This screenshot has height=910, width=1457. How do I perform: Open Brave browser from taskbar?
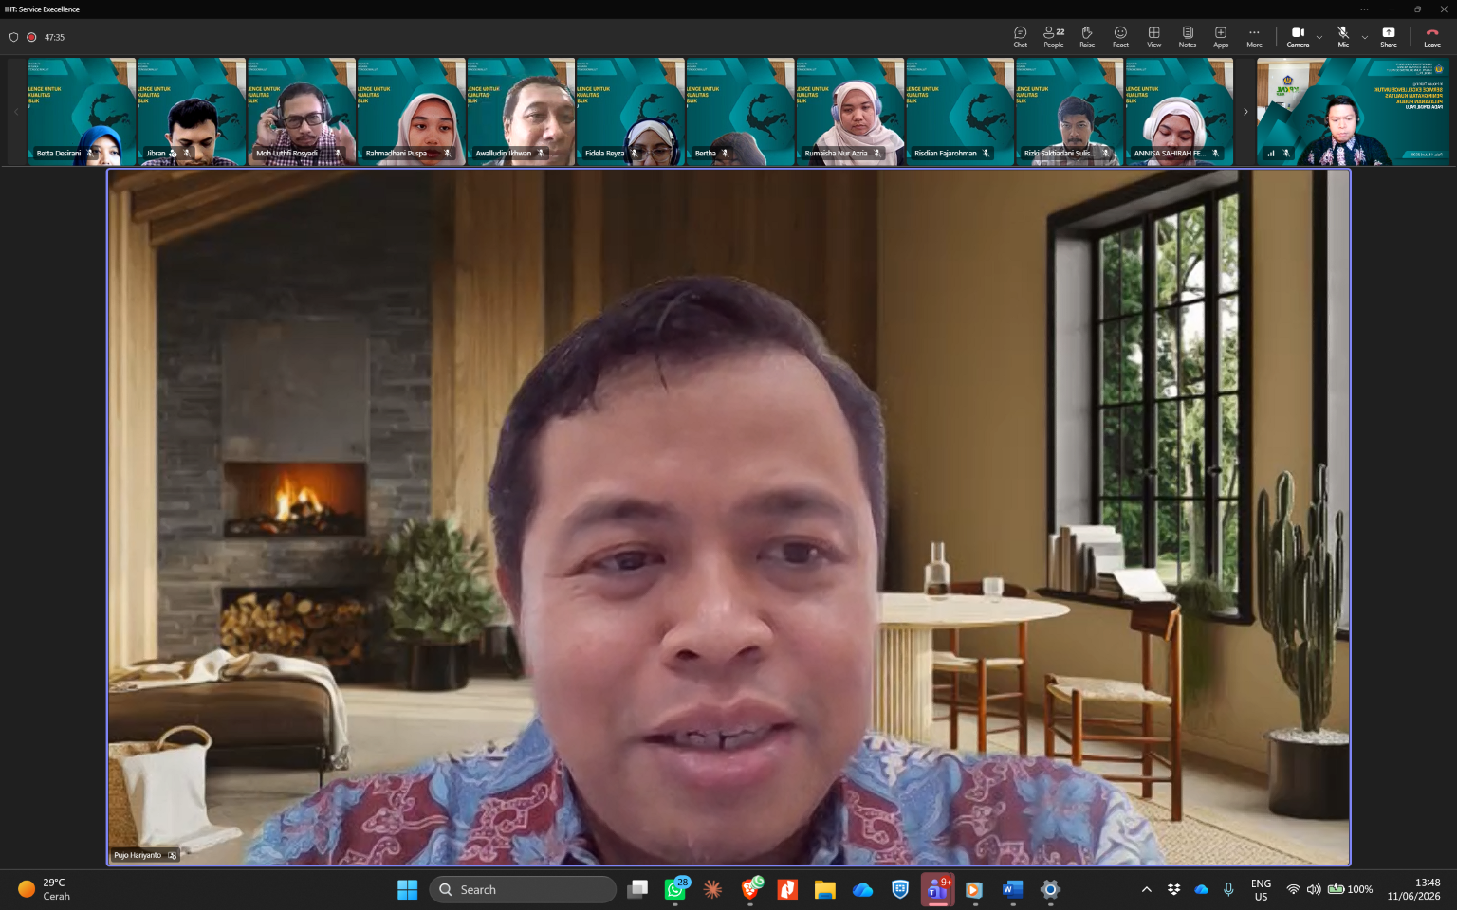tap(750, 889)
